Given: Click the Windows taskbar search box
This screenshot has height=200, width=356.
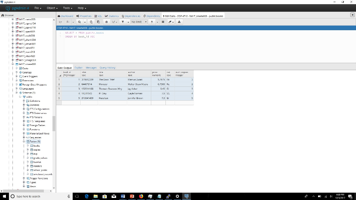Looking at the screenshot, I should point(35,196).
